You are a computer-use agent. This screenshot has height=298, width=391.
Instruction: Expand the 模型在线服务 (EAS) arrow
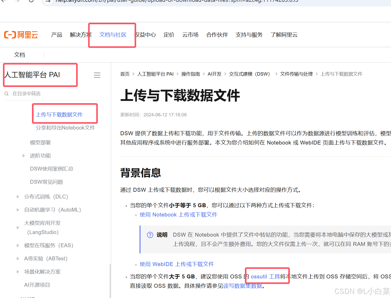point(18,245)
